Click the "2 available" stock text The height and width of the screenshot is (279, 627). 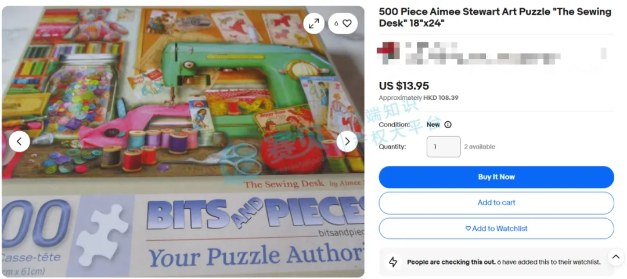pos(480,147)
